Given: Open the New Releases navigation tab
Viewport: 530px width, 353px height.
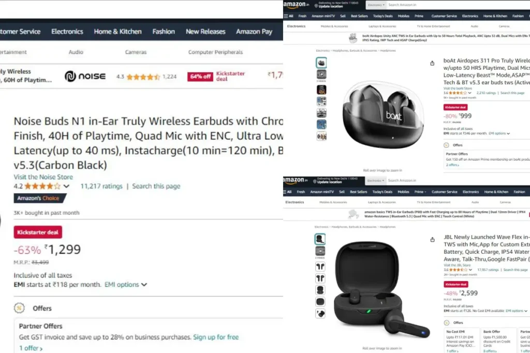Looking at the screenshot, I should click(x=205, y=32).
